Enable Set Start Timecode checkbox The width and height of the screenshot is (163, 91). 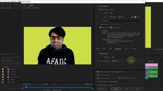[x=98, y=78]
